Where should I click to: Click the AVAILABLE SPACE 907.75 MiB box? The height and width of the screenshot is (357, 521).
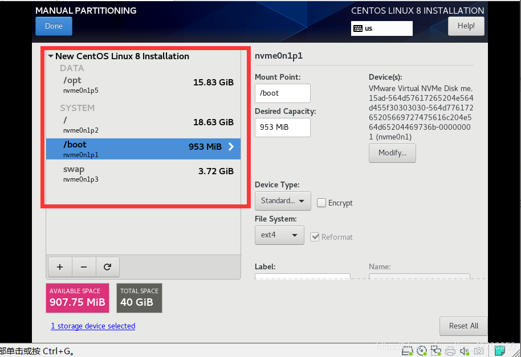(78, 298)
